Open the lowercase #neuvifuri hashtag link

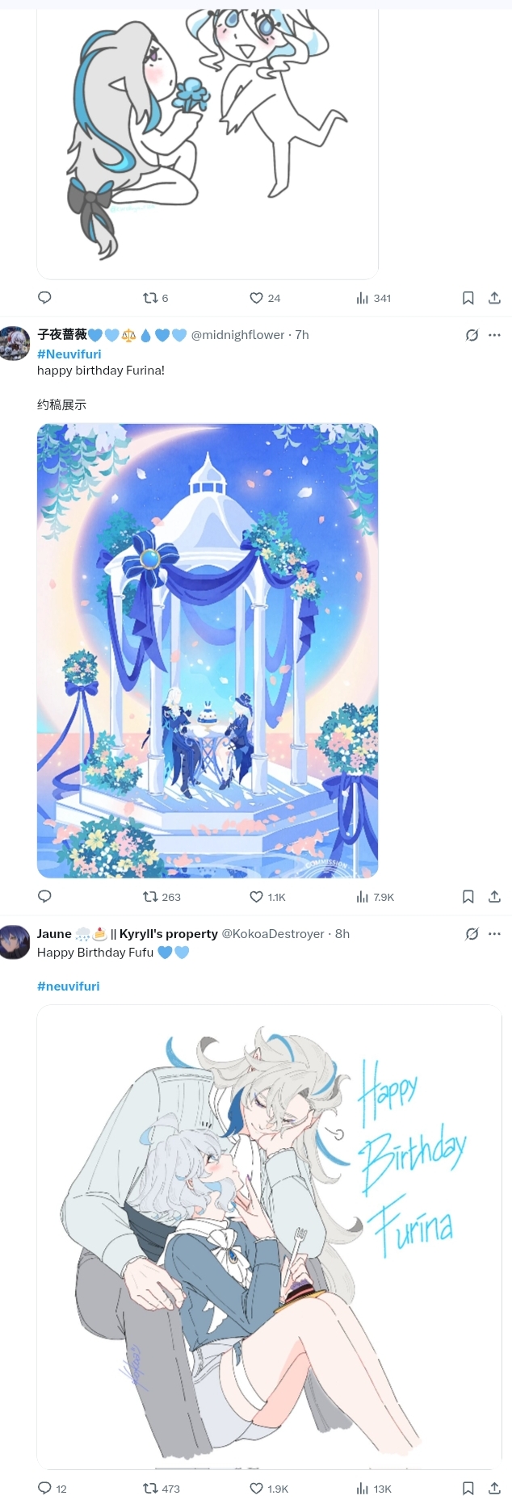(x=69, y=986)
